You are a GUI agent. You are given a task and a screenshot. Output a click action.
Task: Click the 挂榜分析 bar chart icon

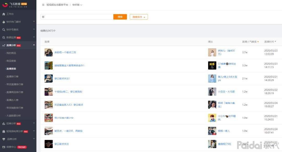pyautogui.click(x=4, y=124)
